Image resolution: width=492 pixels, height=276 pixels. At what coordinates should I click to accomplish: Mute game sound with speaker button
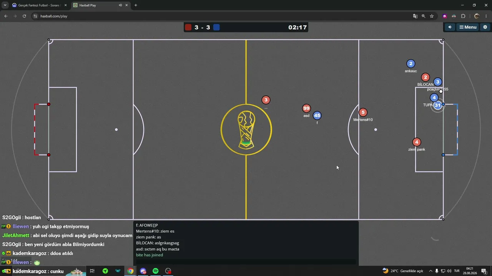coord(450,27)
